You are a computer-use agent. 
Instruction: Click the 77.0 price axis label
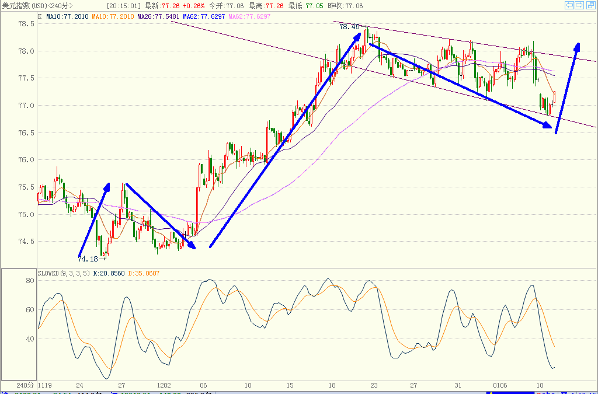pos(26,106)
